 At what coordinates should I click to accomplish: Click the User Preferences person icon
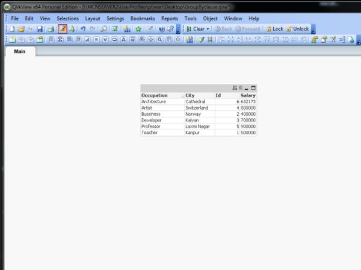315,40
